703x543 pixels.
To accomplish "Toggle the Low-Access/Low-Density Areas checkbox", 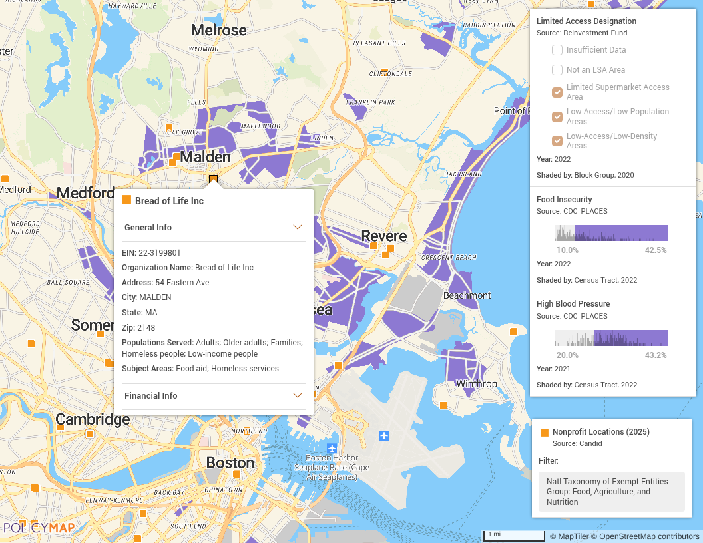I will coord(557,141).
